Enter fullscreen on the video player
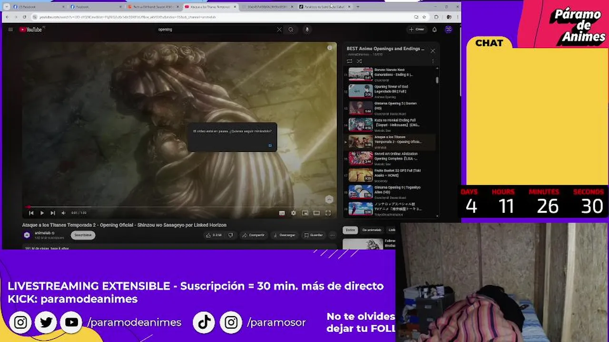 [x=328, y=213]
